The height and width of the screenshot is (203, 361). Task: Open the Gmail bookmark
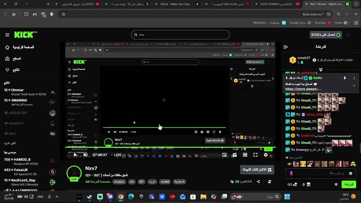(x=340, y=23)
